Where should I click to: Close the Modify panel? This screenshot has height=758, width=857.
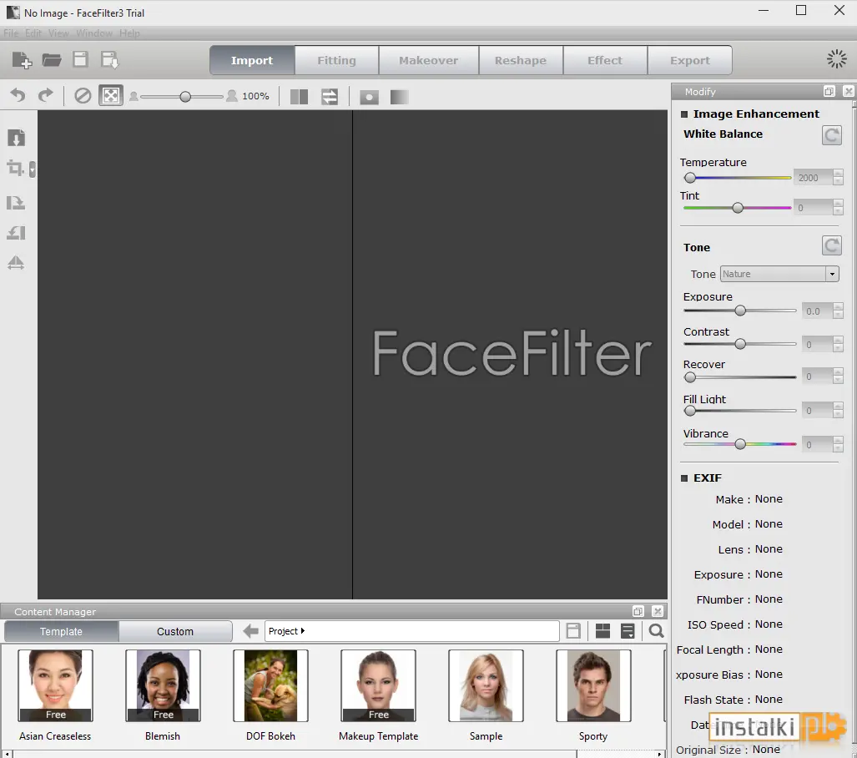849,91
